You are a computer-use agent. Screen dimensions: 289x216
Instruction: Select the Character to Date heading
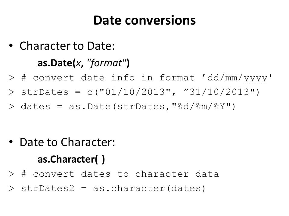click(x=67, y=46)
